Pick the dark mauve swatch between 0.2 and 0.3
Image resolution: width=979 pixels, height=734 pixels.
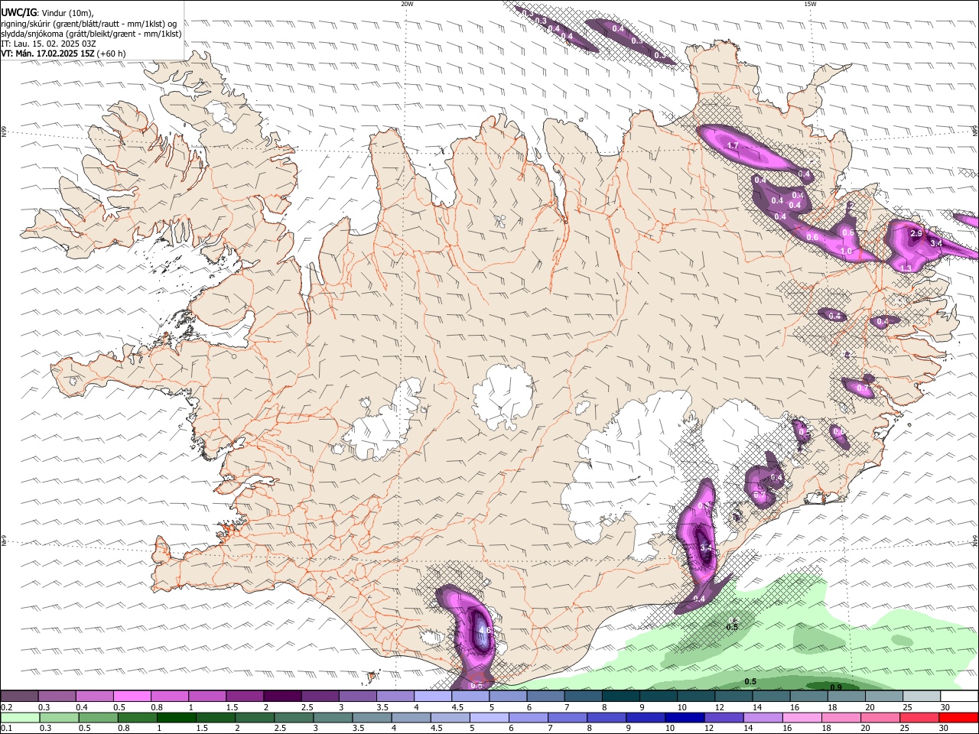[x=19, y=697]
